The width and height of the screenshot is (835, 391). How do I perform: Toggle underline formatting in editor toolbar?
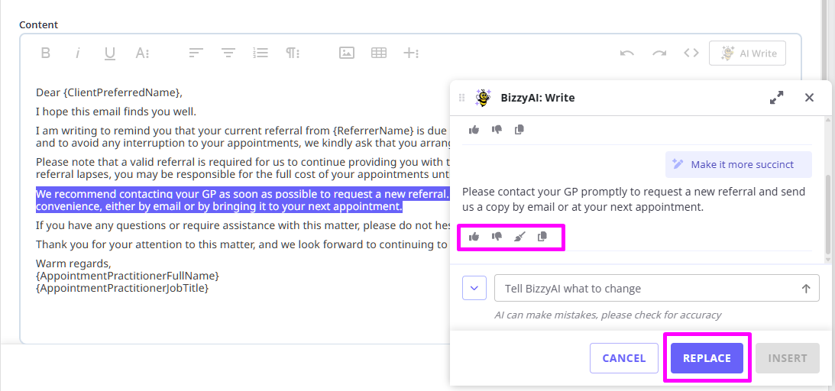point(110,53)
